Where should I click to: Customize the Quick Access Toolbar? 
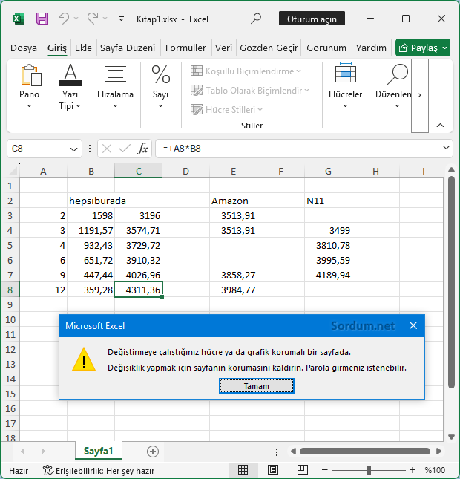121,19
